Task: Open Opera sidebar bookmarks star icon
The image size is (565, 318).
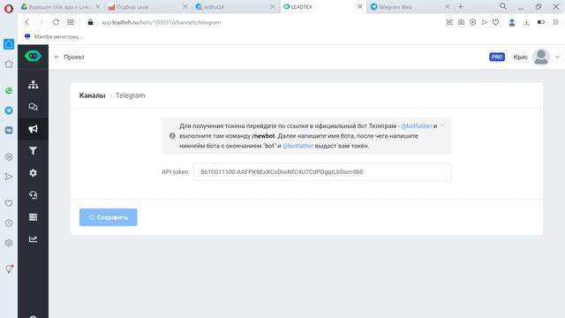Action: click(9, 64)
